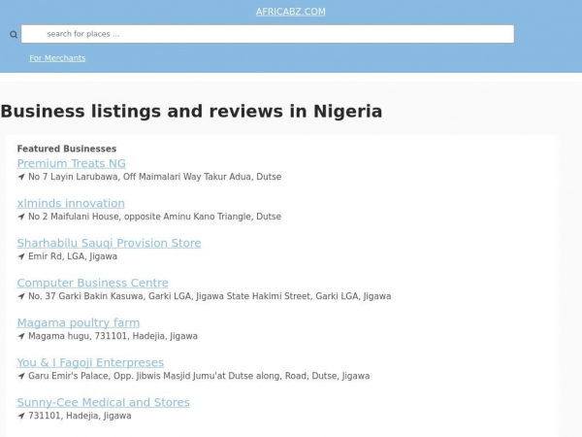Click location arrow under Sunny-Cee Medical and Stores
Viewport: 582px width, 437px height.
21,417
